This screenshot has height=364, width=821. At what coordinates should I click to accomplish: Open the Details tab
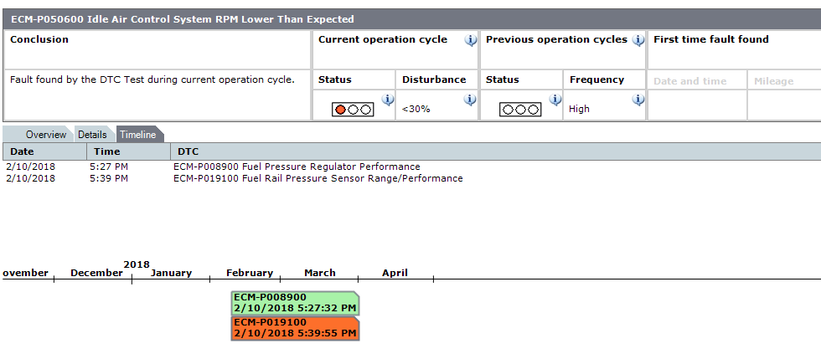coord(92,135)
